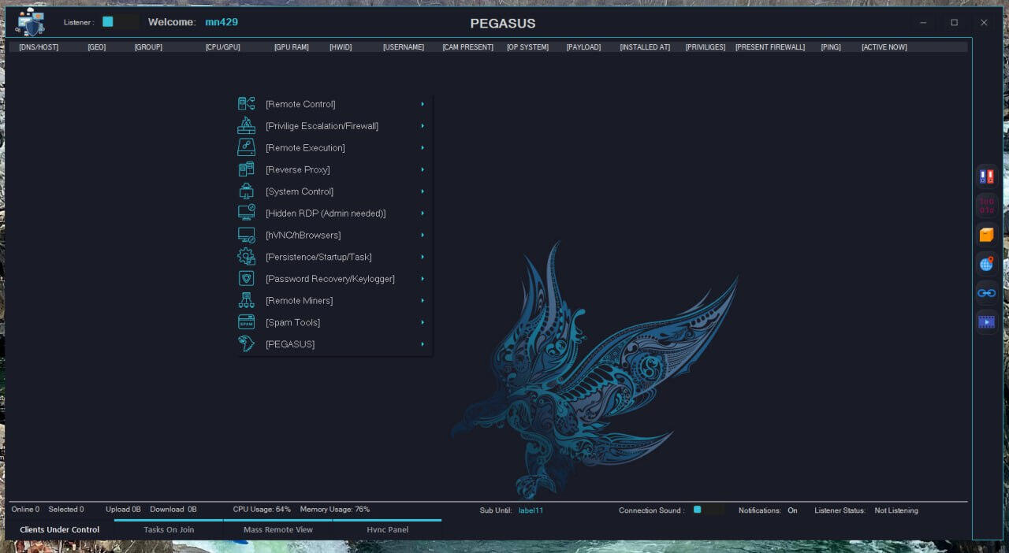Click the [PRESENT FIREWALL] column header
This screenshot has height=553, width=1009.
[770, 47]
